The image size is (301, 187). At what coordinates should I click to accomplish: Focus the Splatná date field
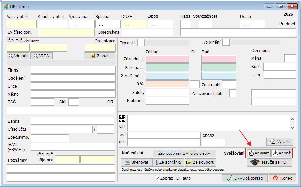108,24
